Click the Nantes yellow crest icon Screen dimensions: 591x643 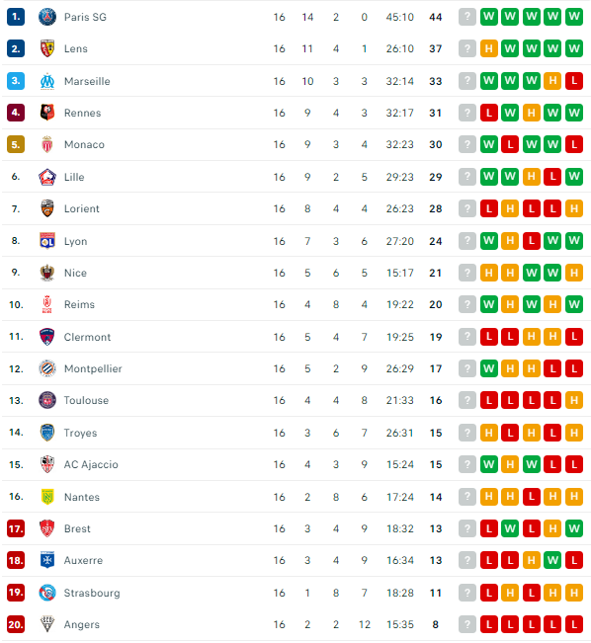[47, 497]
